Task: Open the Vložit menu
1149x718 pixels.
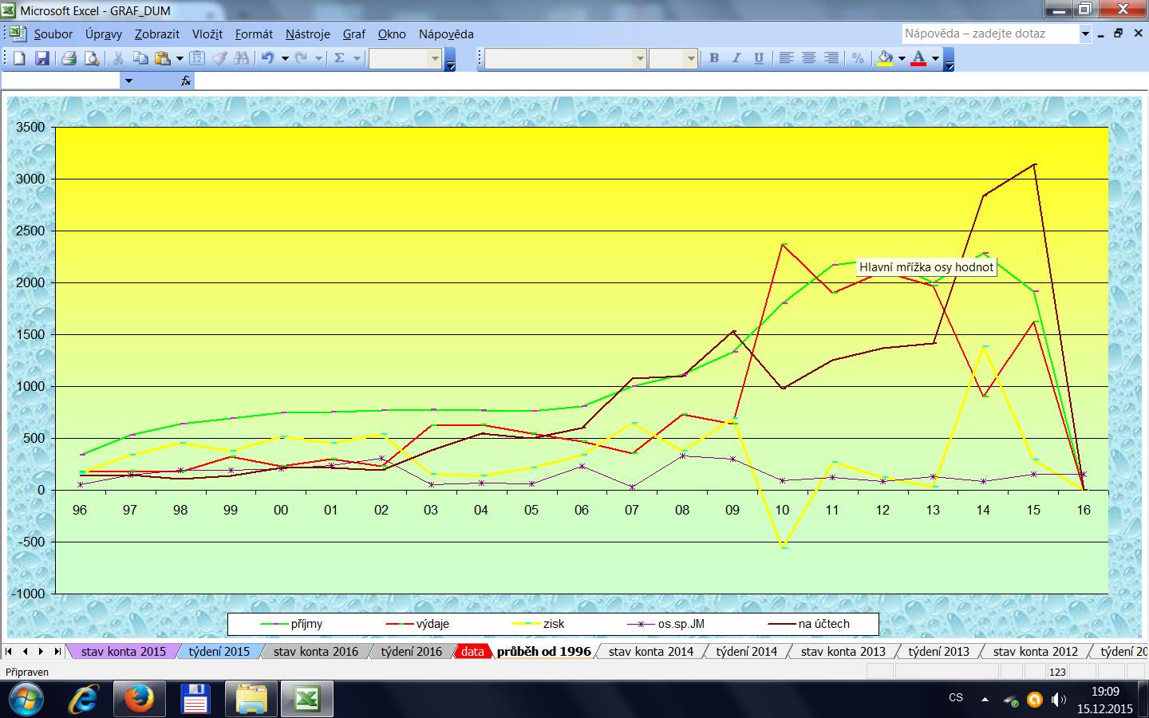Action: point(207,34)
